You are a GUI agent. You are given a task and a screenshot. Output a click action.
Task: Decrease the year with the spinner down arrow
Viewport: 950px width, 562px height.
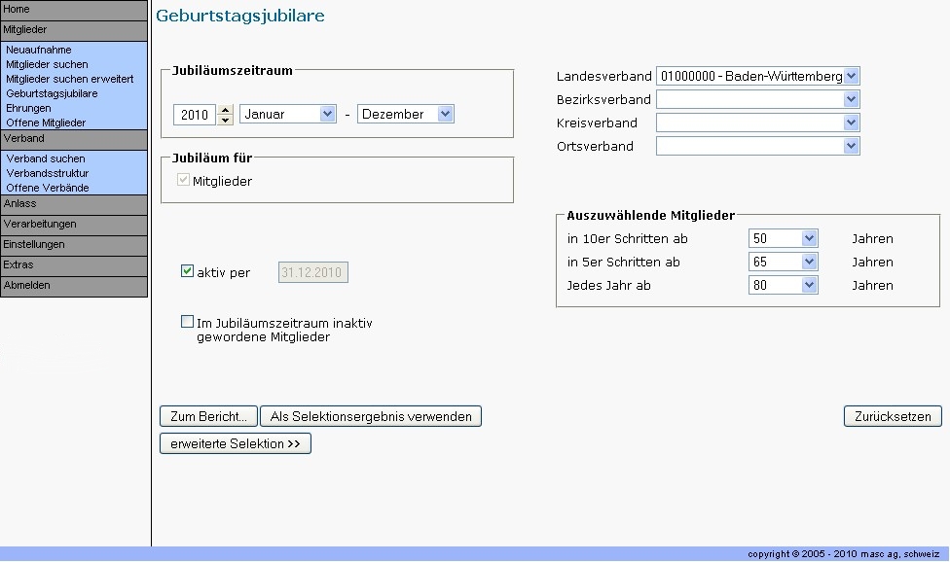point(226,120)
